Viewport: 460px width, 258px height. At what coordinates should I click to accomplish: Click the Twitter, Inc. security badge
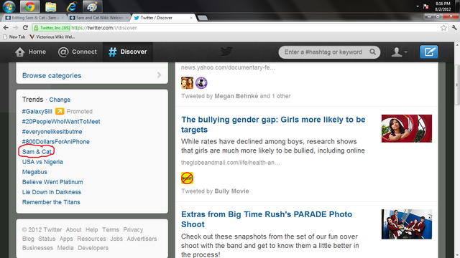(52, 28)
